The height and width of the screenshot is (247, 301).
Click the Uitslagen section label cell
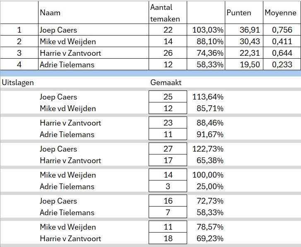tap(18, 82)
